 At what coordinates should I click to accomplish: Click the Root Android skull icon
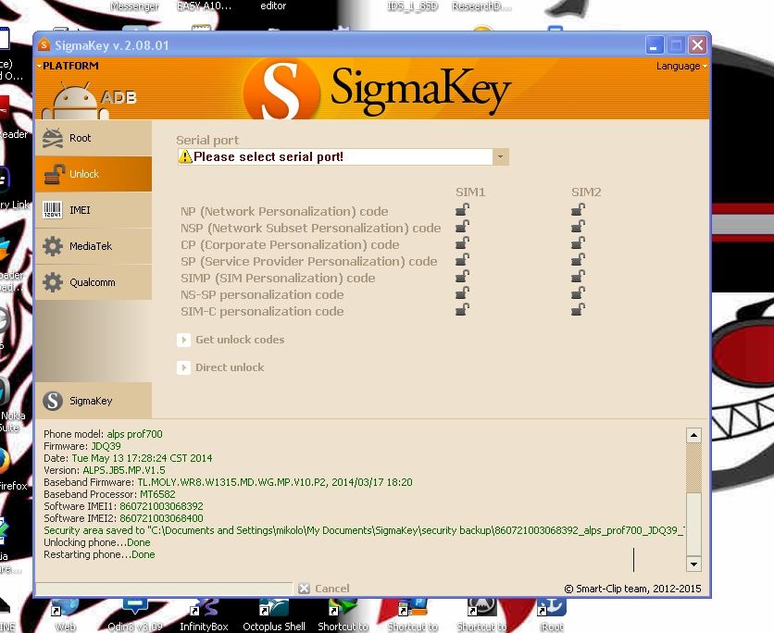tap(53, 138)
